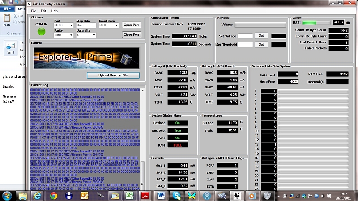Click the Payload Voltage progress bar

(x=260, y=25)
